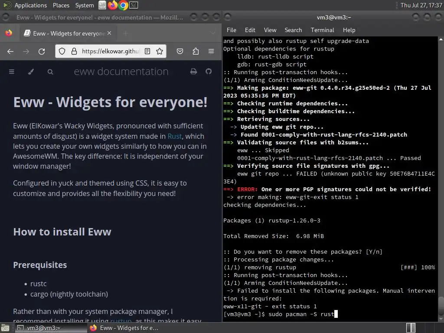
Task: Click 'rustc' list item in docs
Action: (x=38, y=284)
